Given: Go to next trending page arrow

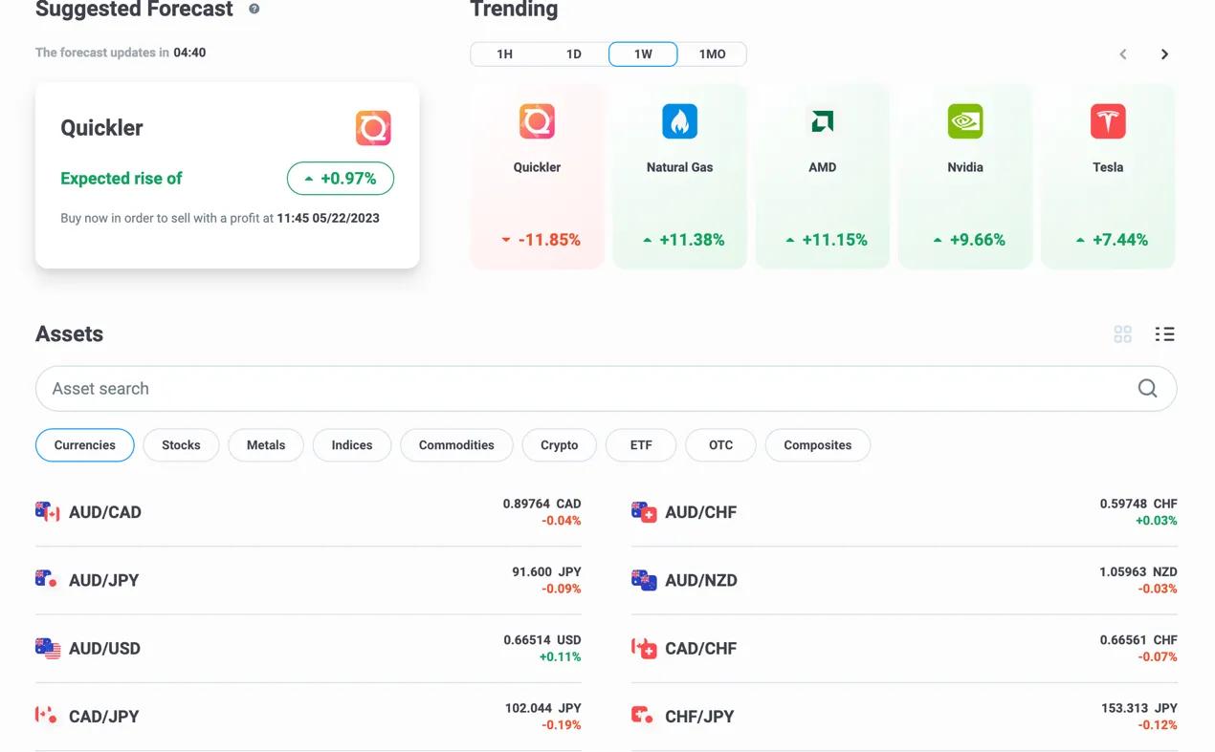Looking at the screenshot, I should click(x=1164, y=54).
